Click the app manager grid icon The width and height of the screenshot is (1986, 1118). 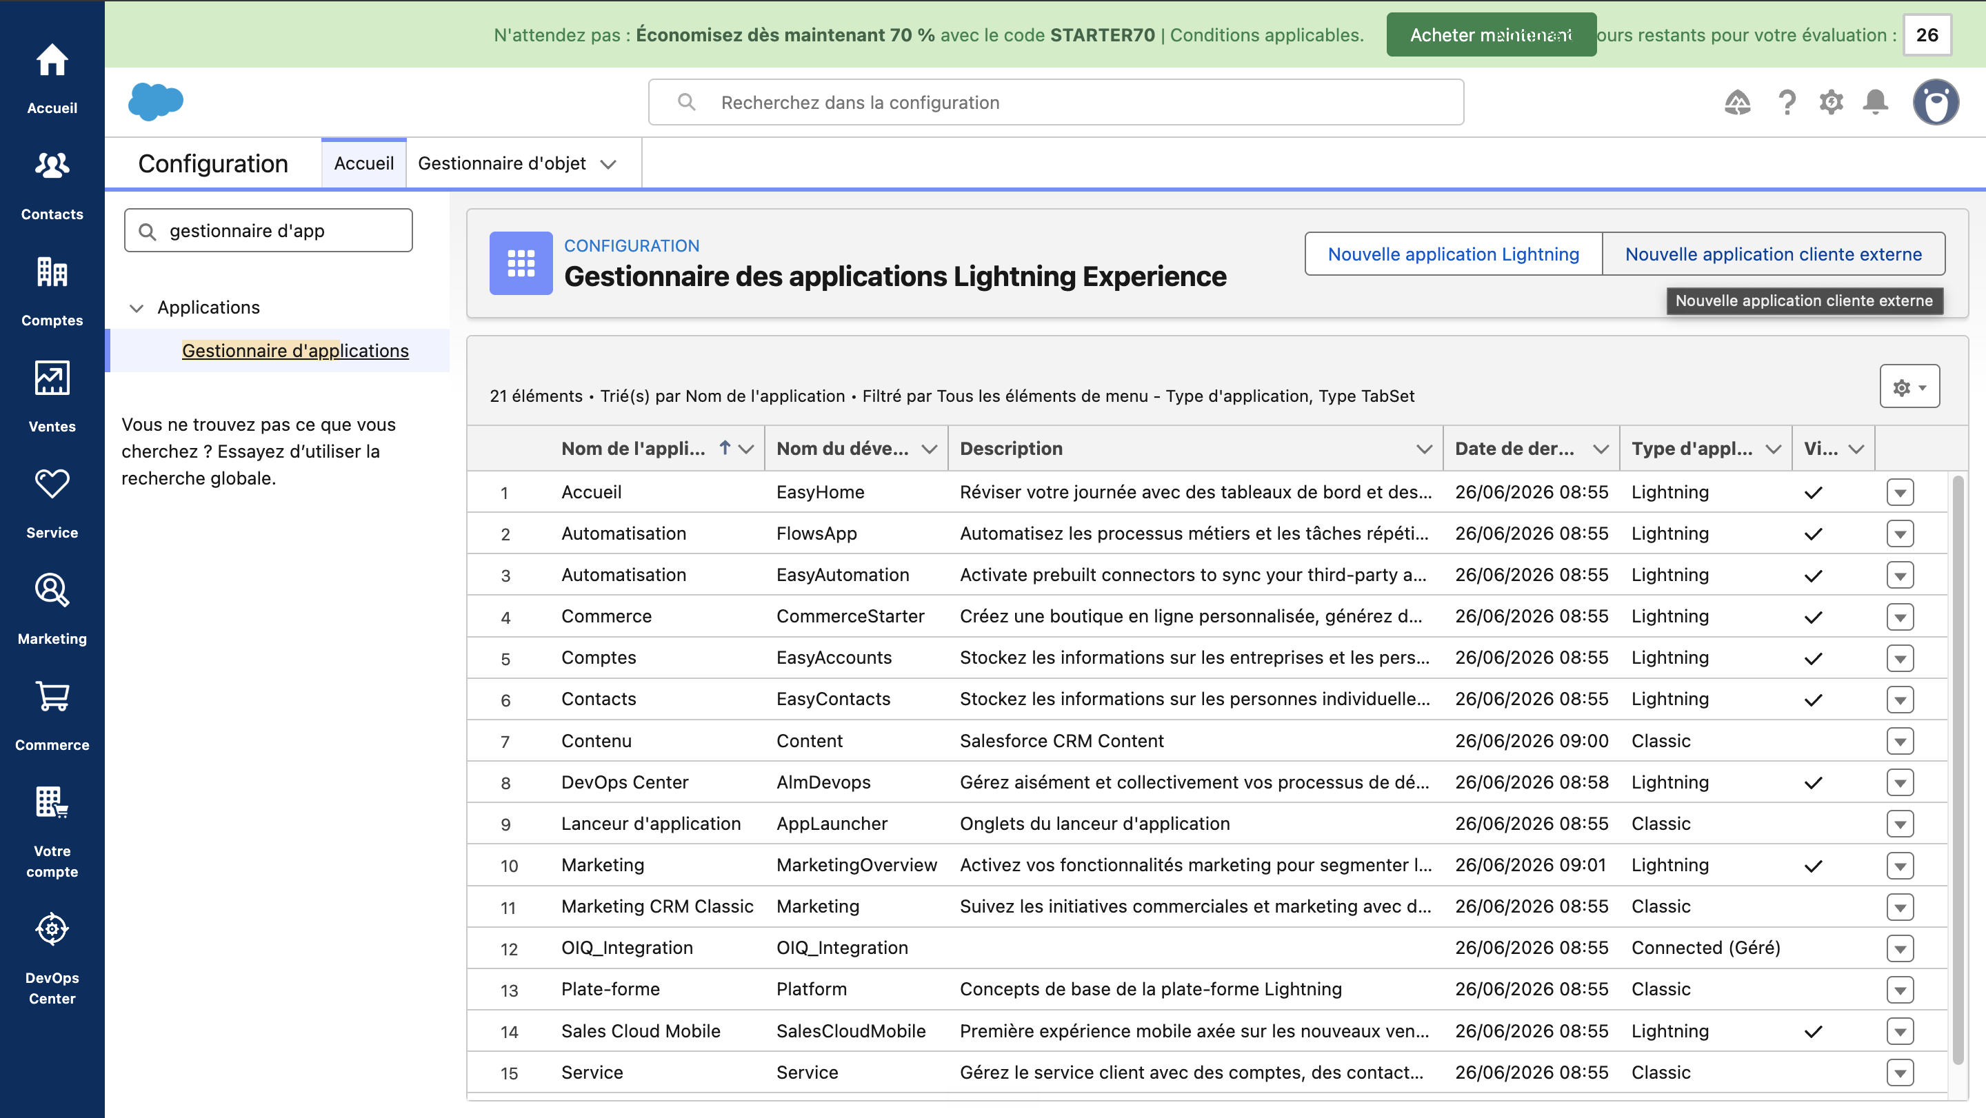(521, 263)
